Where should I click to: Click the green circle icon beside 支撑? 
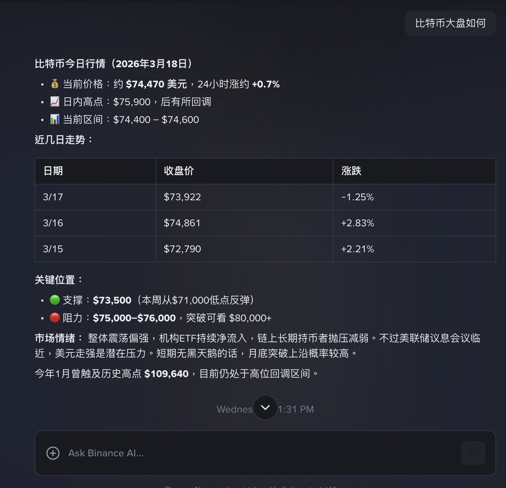[x=55, y=300]
